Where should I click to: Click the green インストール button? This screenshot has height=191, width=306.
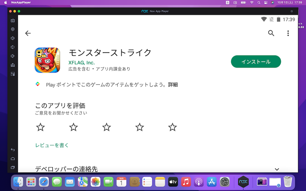(x=256, y=62)
